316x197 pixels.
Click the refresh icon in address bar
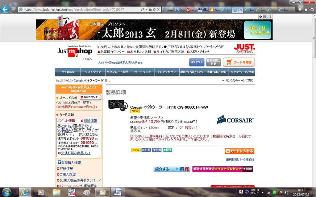[x=154, y=10]
